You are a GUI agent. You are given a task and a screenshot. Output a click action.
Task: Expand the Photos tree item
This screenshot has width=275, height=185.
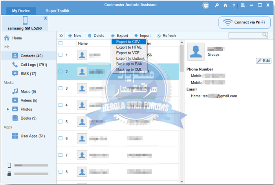8,109
